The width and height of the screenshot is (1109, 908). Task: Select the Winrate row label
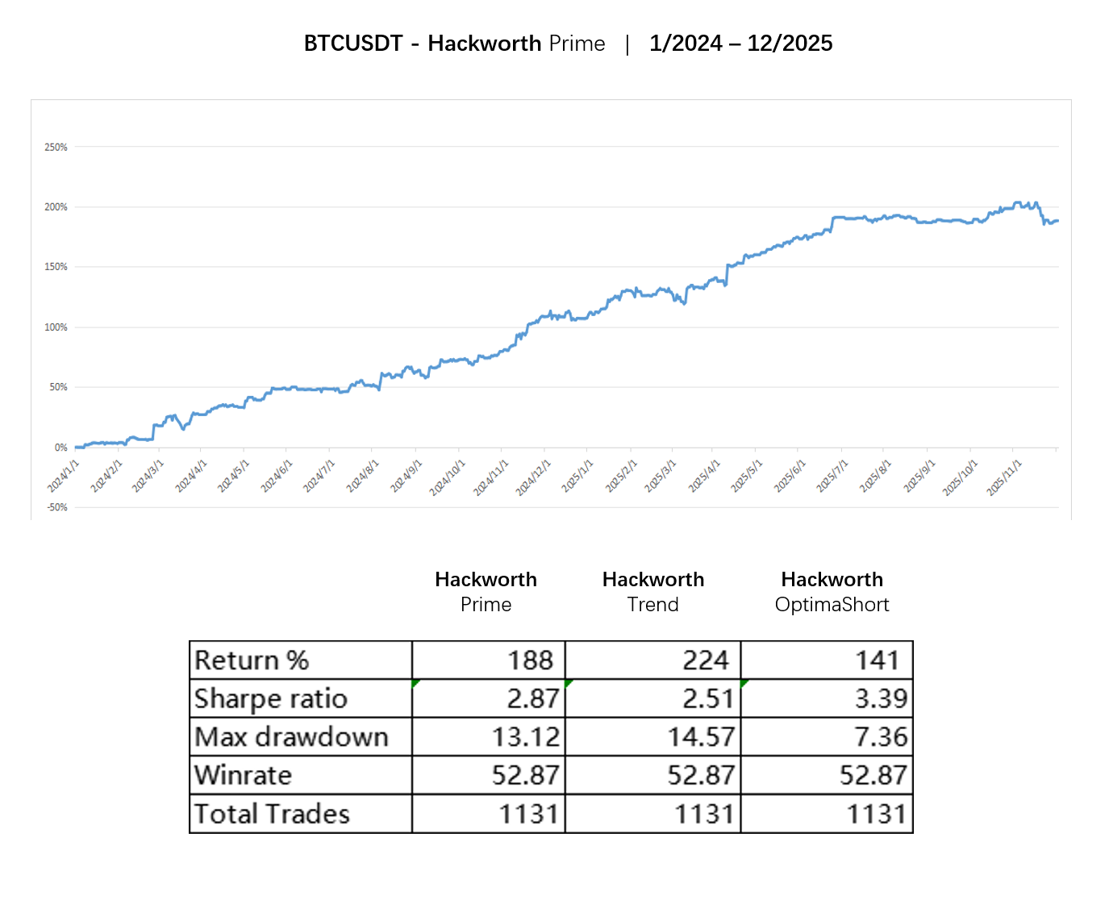click(x=243, y=775)
